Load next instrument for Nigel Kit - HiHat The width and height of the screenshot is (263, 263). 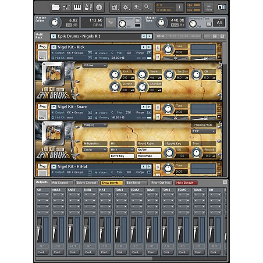(149, 167)
